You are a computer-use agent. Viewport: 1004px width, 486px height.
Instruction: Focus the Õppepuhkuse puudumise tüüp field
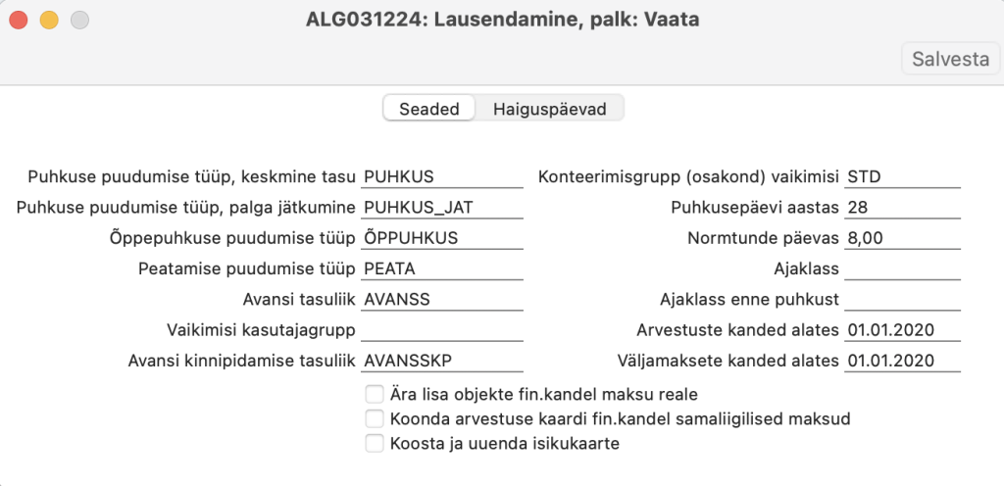pos(442,238)
